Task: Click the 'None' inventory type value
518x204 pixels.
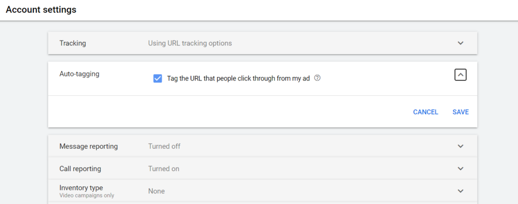Action: click(156, 191)
